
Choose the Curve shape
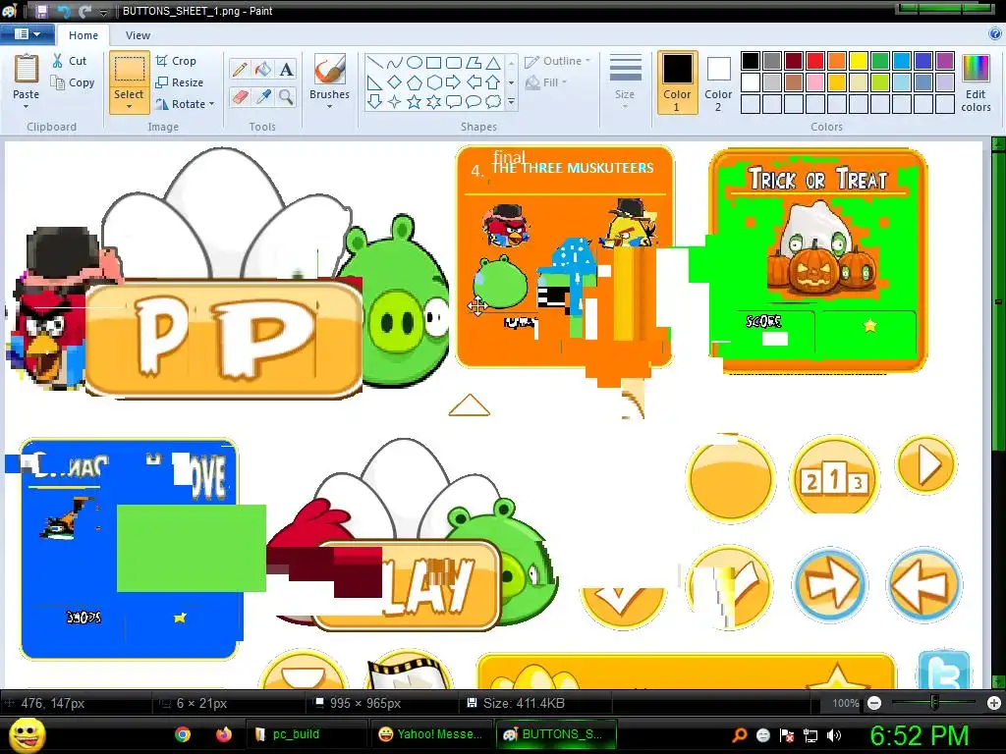click(x=395, y=63)
